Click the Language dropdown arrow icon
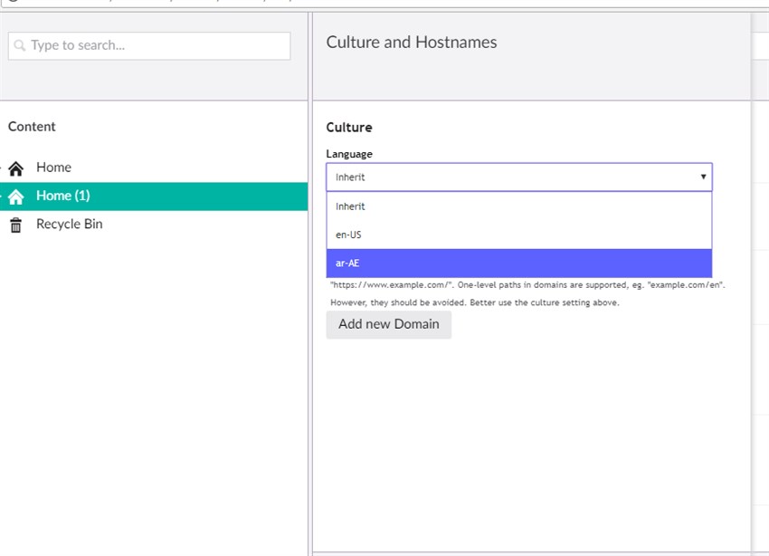The height and width of the screenshot is (556, 769). click(x=703, y=177)
